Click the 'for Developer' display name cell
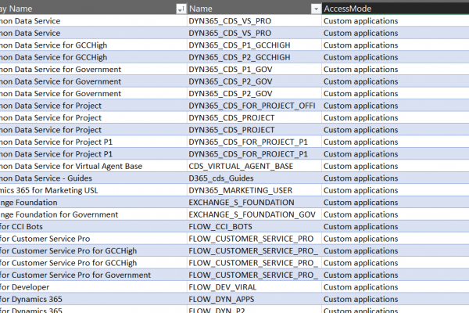 [x=93, y=287]
